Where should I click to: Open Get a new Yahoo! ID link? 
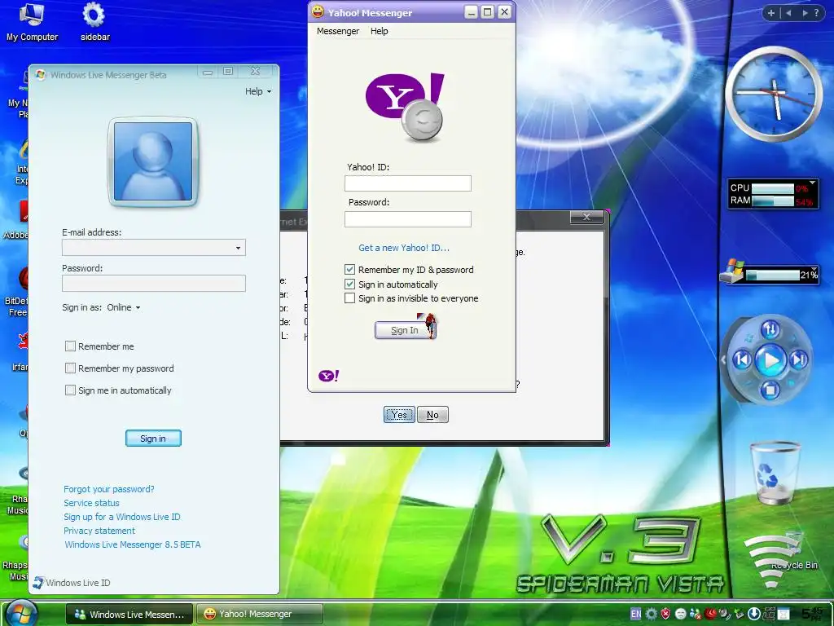click(404, 248)
